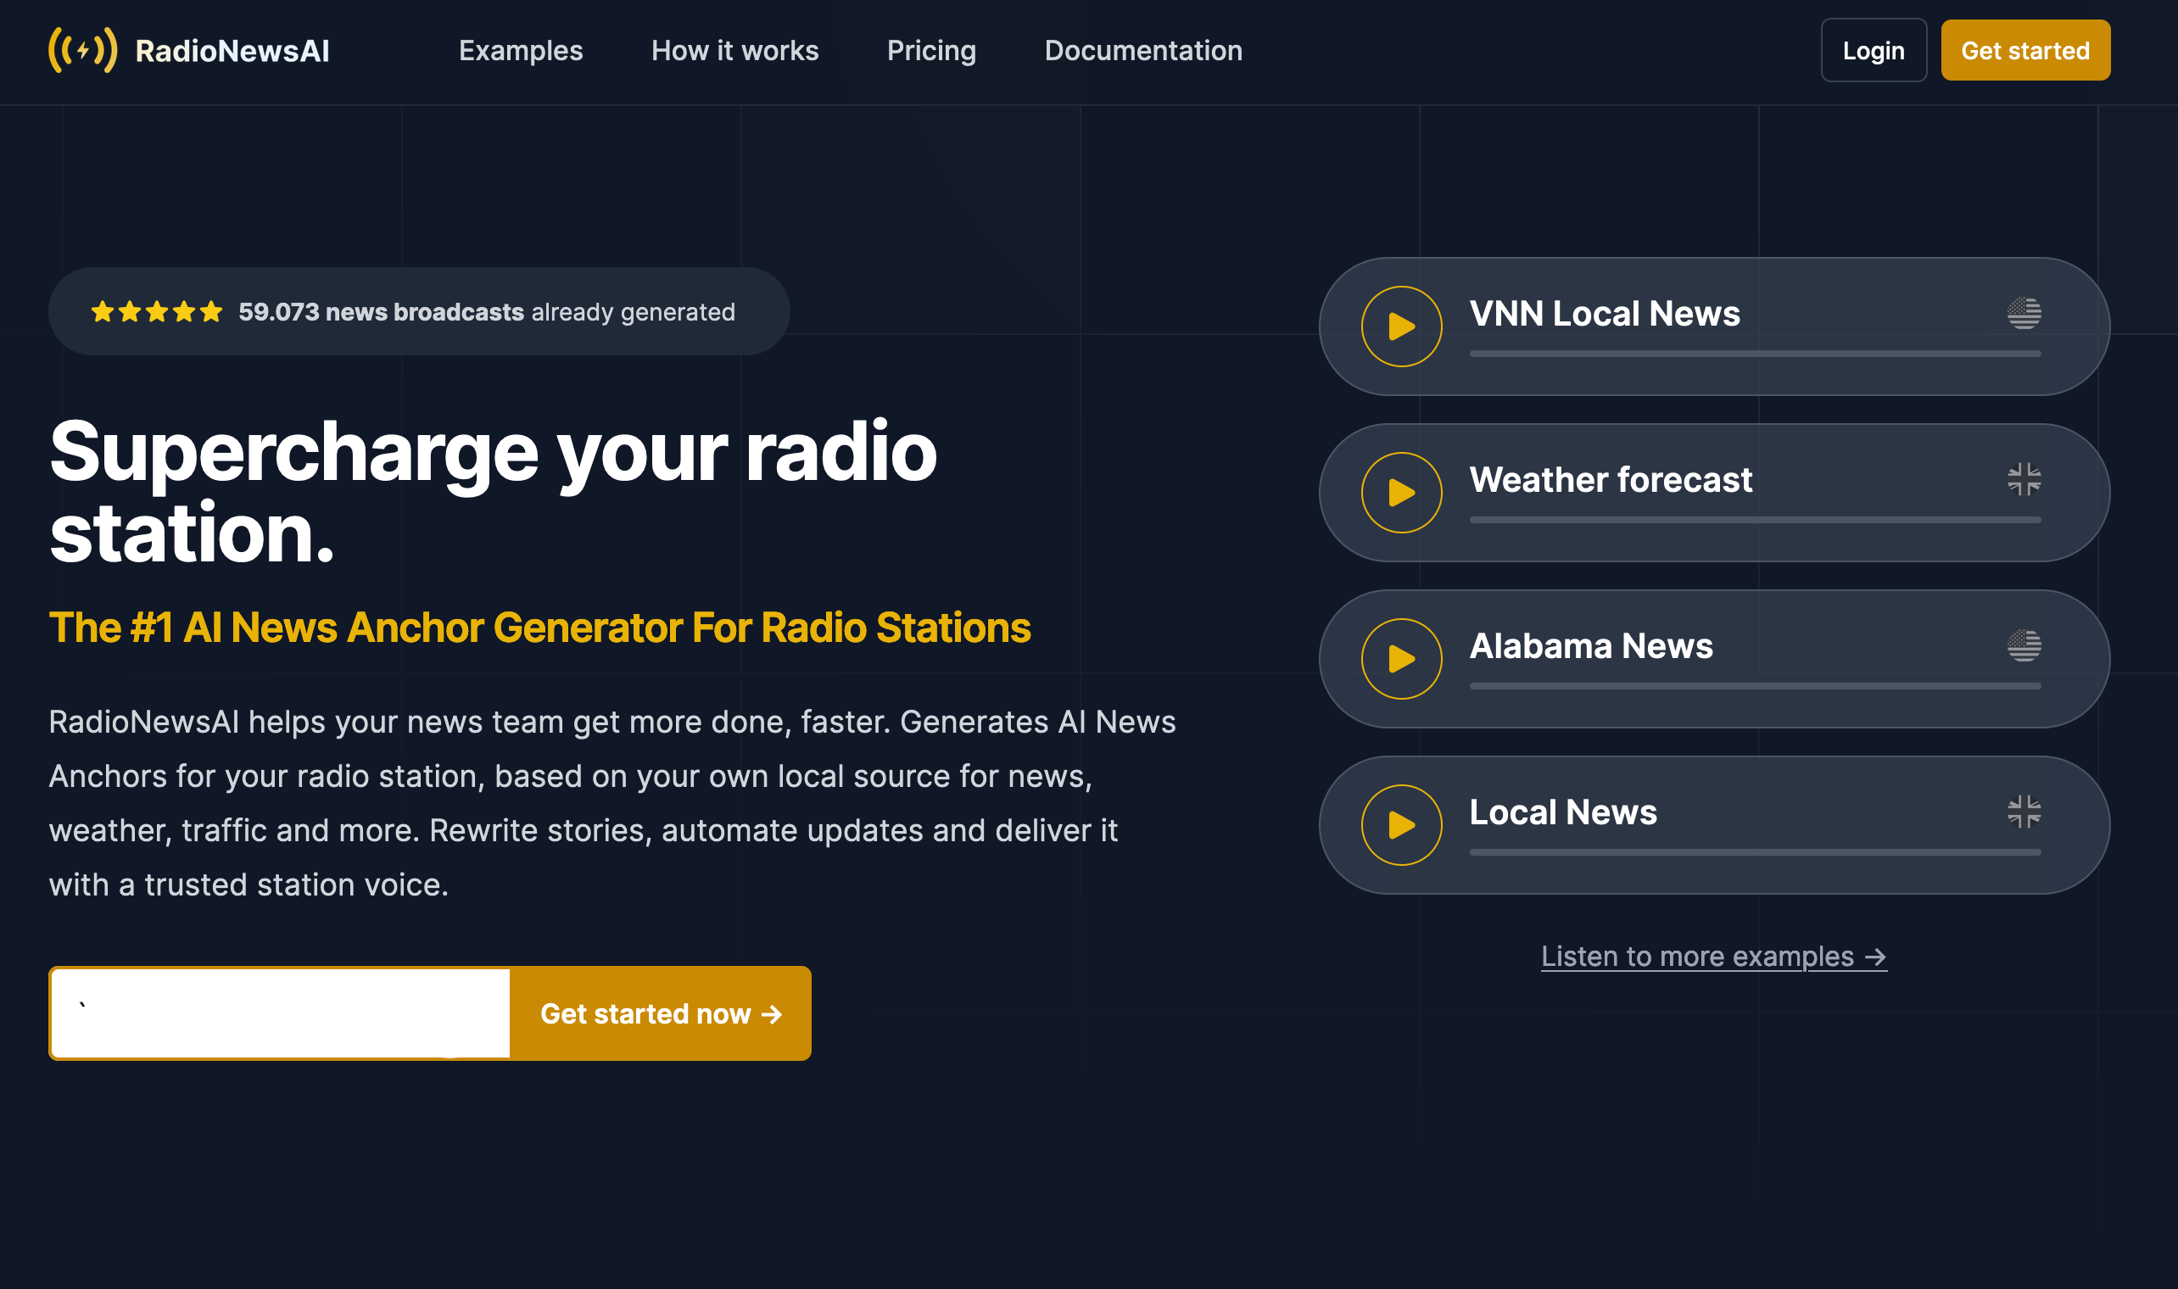Image resolution: width=2178 pixels, height=1289 pixels.
Task: Click UK flag icon on Weather forecast
Action: coord(2024,479)
